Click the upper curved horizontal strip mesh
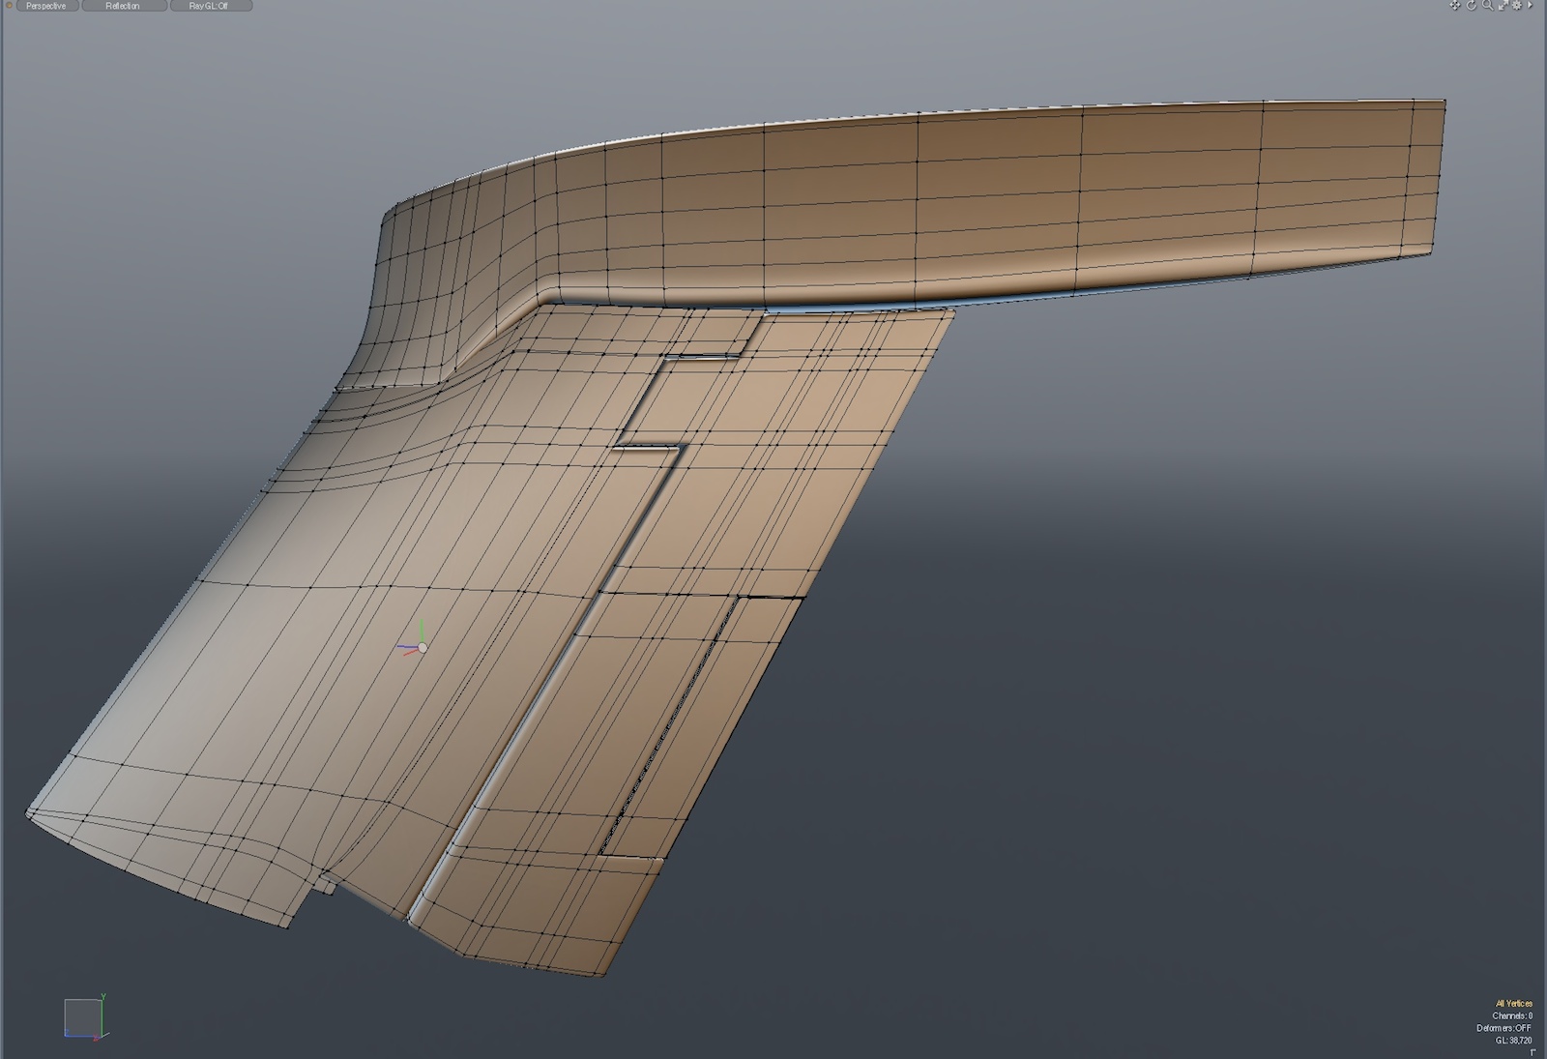Image resolution: width=1547 pixels, height=1059 pixels. [967, 193]
